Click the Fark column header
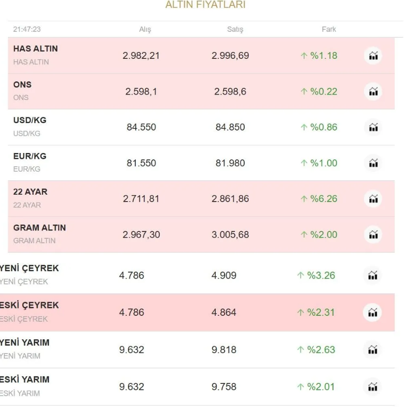 point(329,29)
